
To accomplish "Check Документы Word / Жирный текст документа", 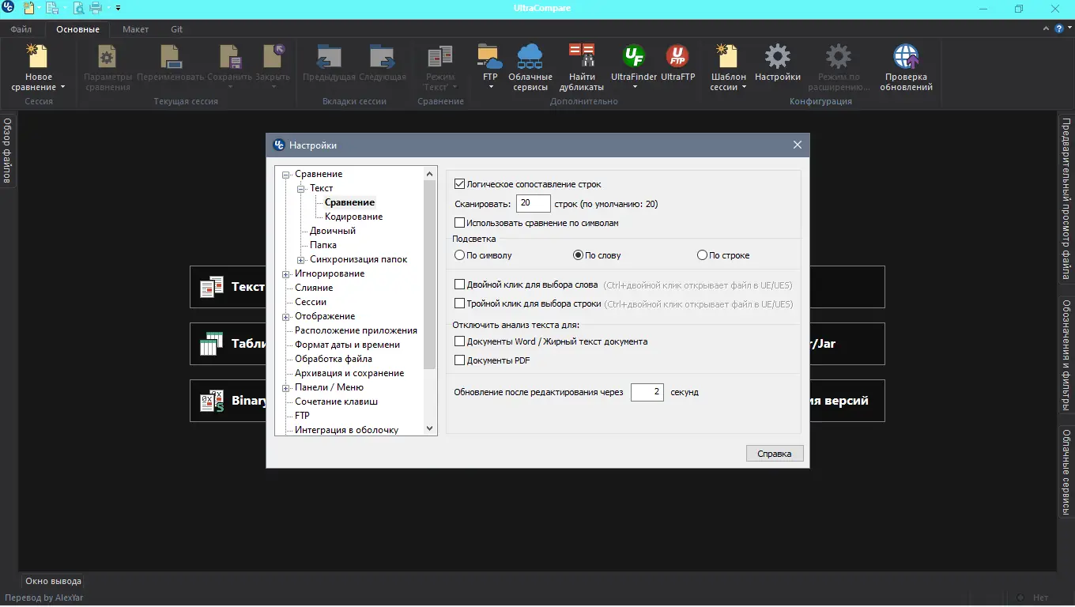I will [460, 341].
